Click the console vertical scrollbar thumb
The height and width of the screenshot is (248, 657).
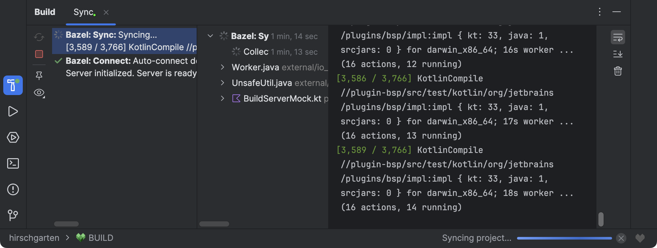tap(601, 219)
